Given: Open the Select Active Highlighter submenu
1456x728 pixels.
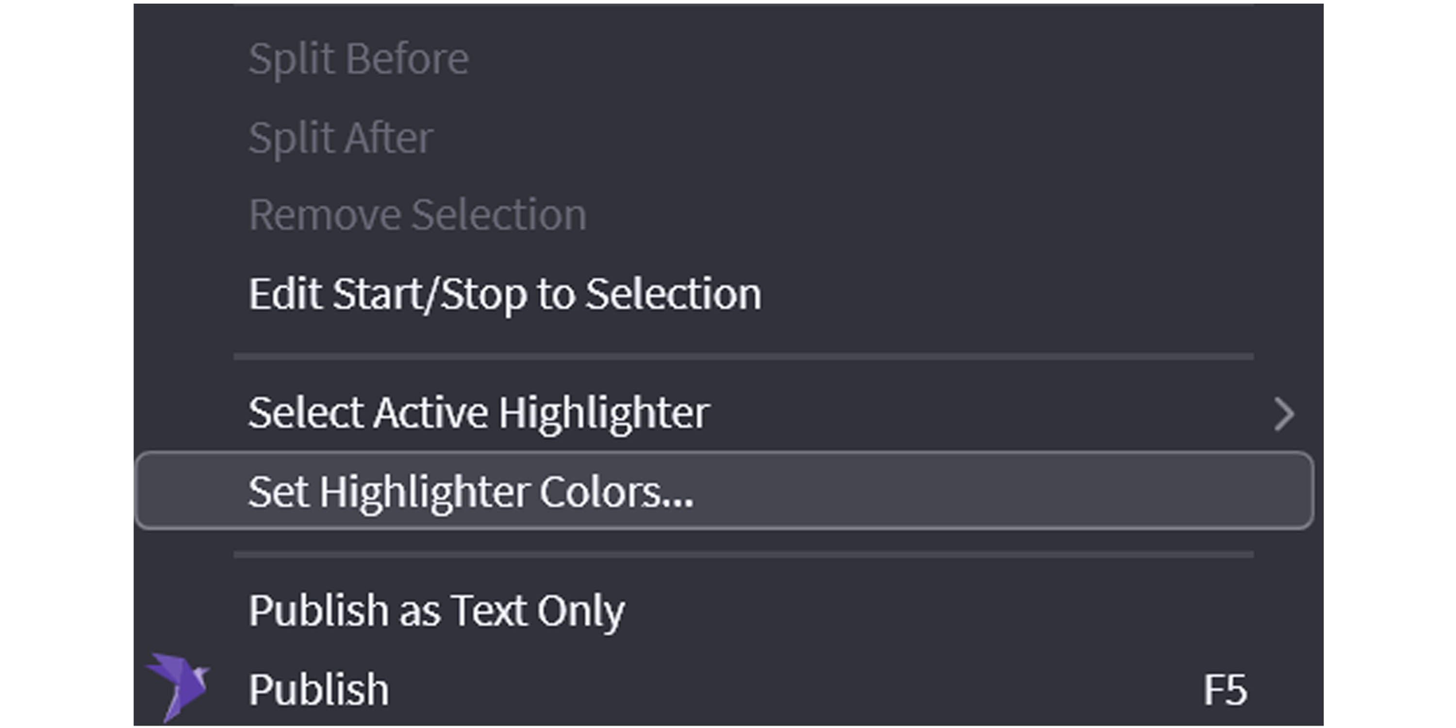Looking at the screenshot, I should [478, 413].
